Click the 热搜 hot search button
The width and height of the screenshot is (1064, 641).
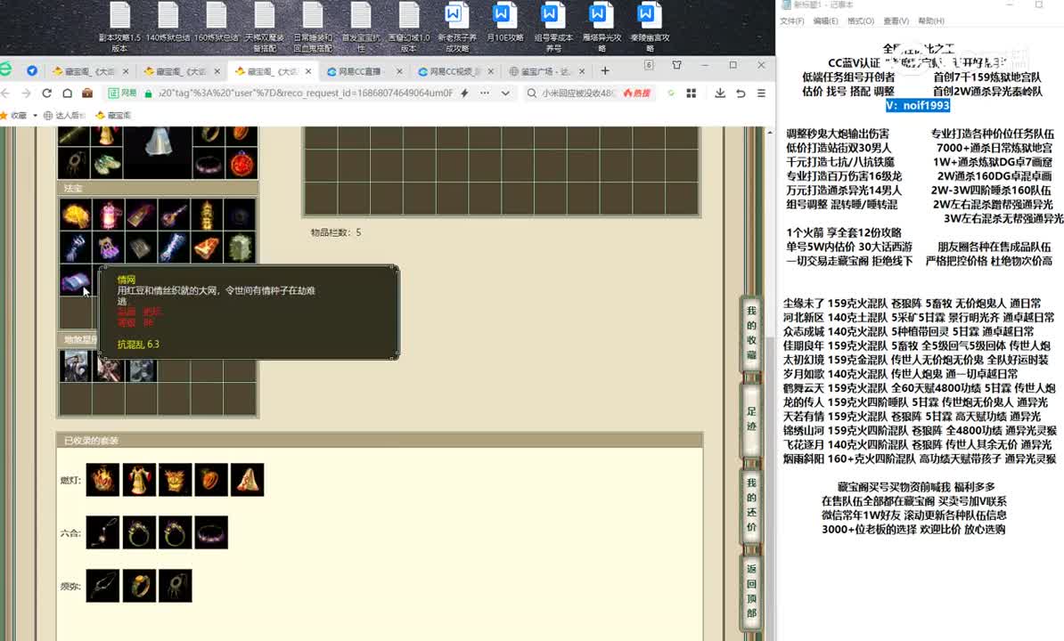point(636,93)
